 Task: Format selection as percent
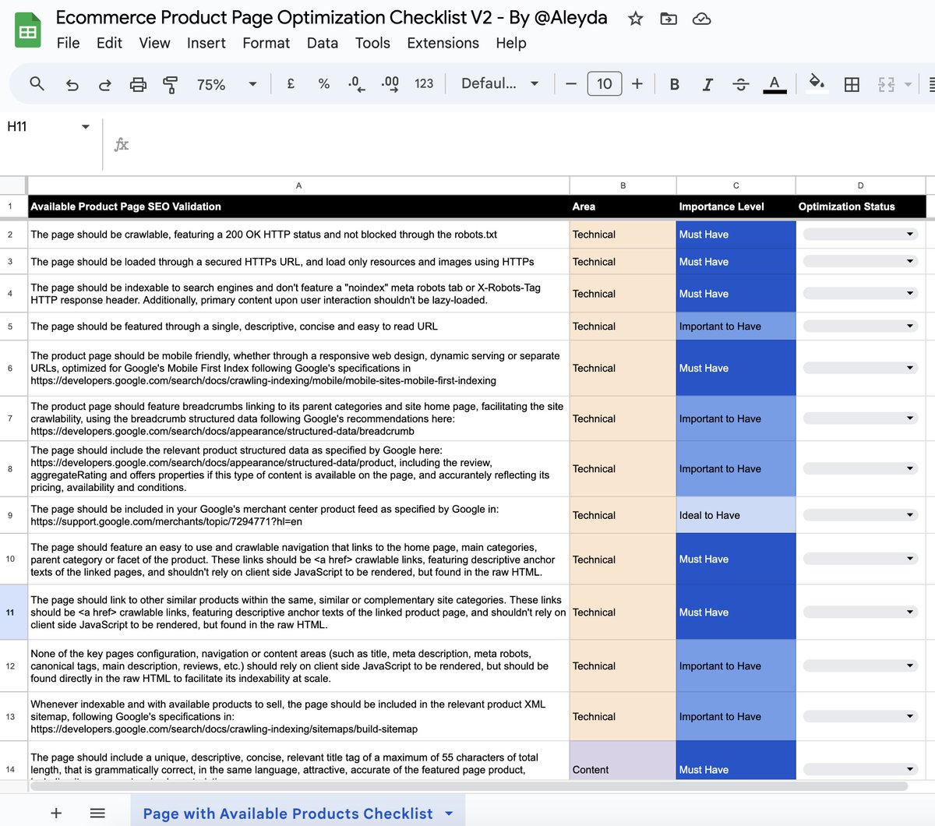point(323,84)
